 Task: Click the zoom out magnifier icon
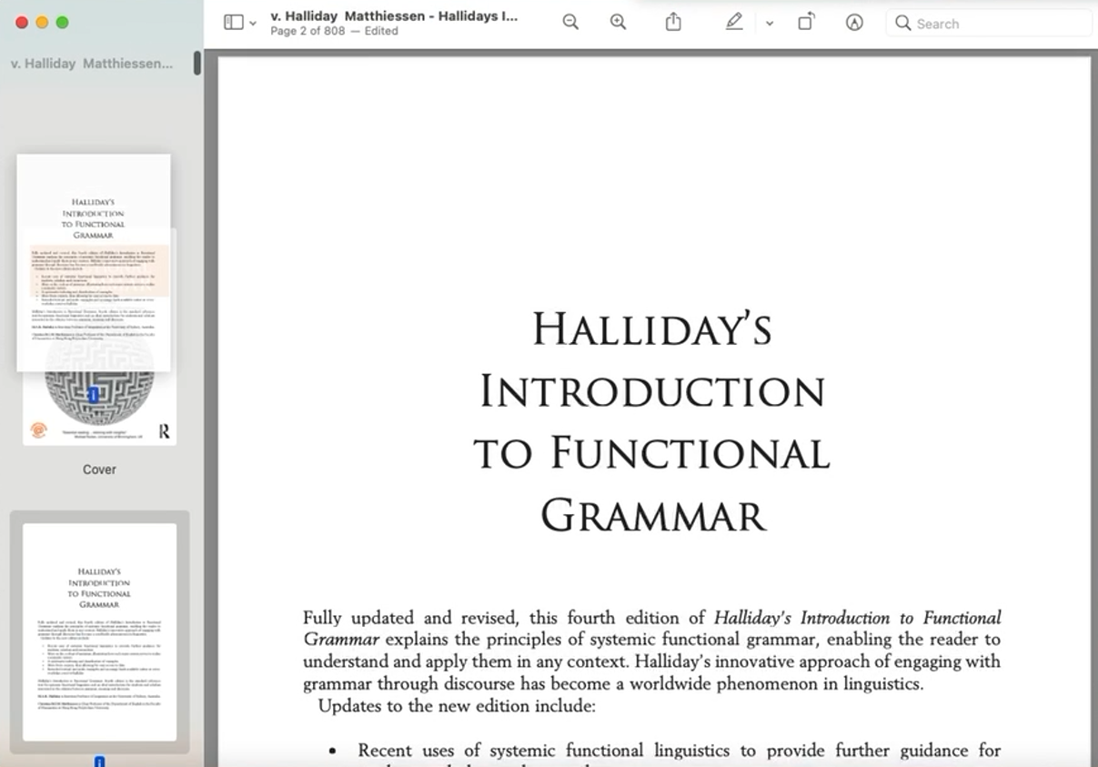click(x=570, y=23)
